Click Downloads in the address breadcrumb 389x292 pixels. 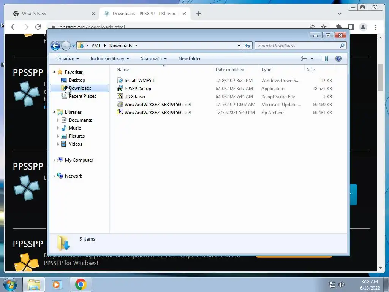120,46
